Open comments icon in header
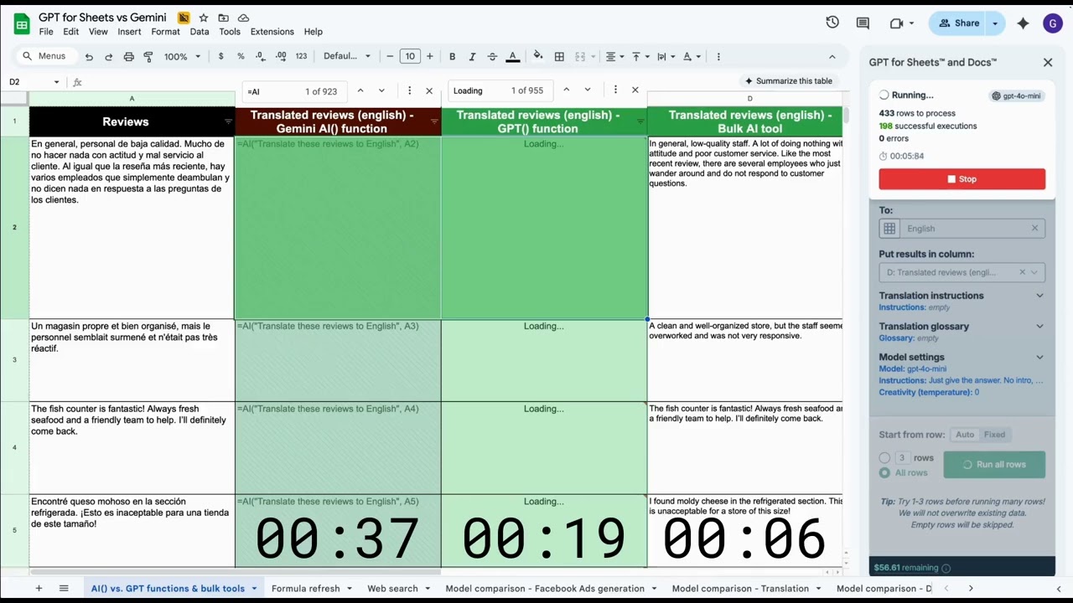The image size is (1073, 603). (x=863, y=23)
